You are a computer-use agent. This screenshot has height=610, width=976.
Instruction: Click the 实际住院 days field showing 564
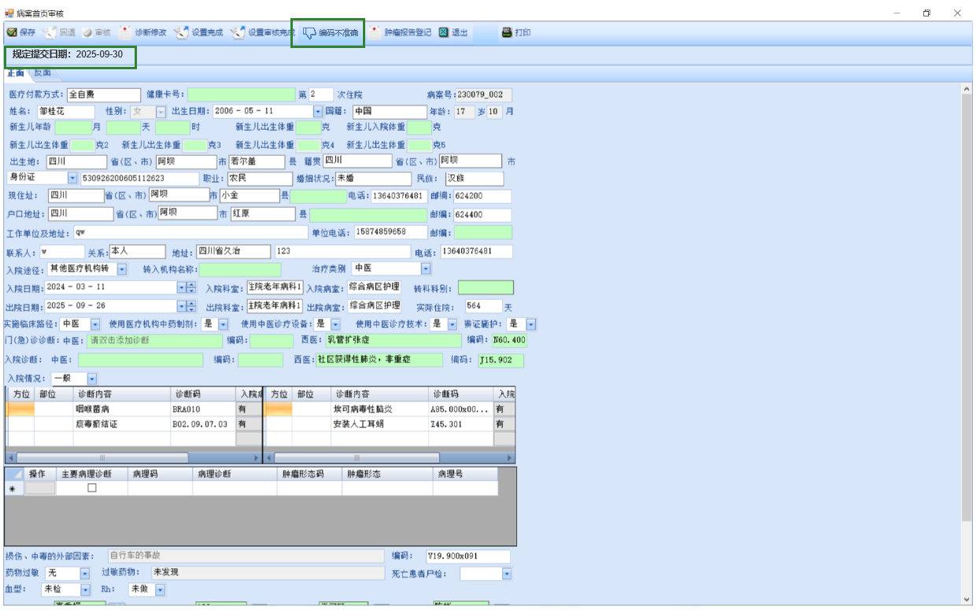pyautogui.click(x=482, y=306)
